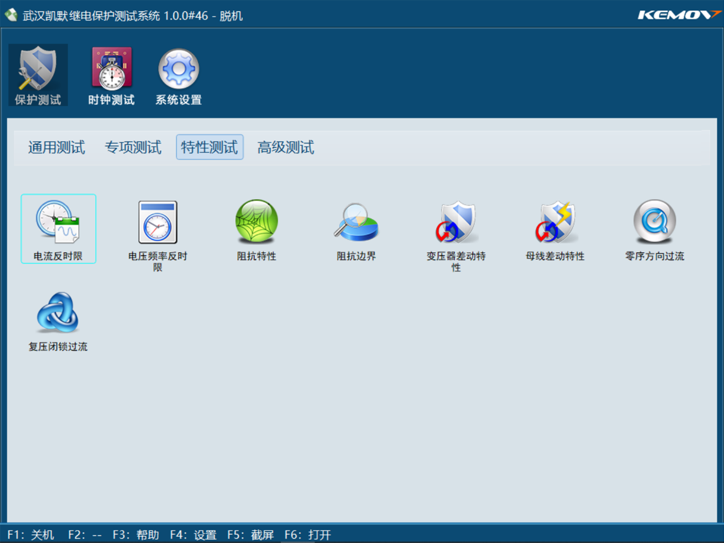The image size is (724, 543).
Task: Click F3 帮助 in the bottom bar
Action: pyautogui.click(x=136, y=535)
